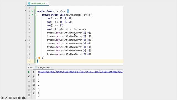Click output value 1 in console
The height and width of the screenshot is (100, 177).
pyautogui.click(x=39, y=75)
